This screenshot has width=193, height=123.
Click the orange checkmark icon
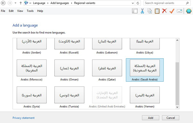click(172, 11)
